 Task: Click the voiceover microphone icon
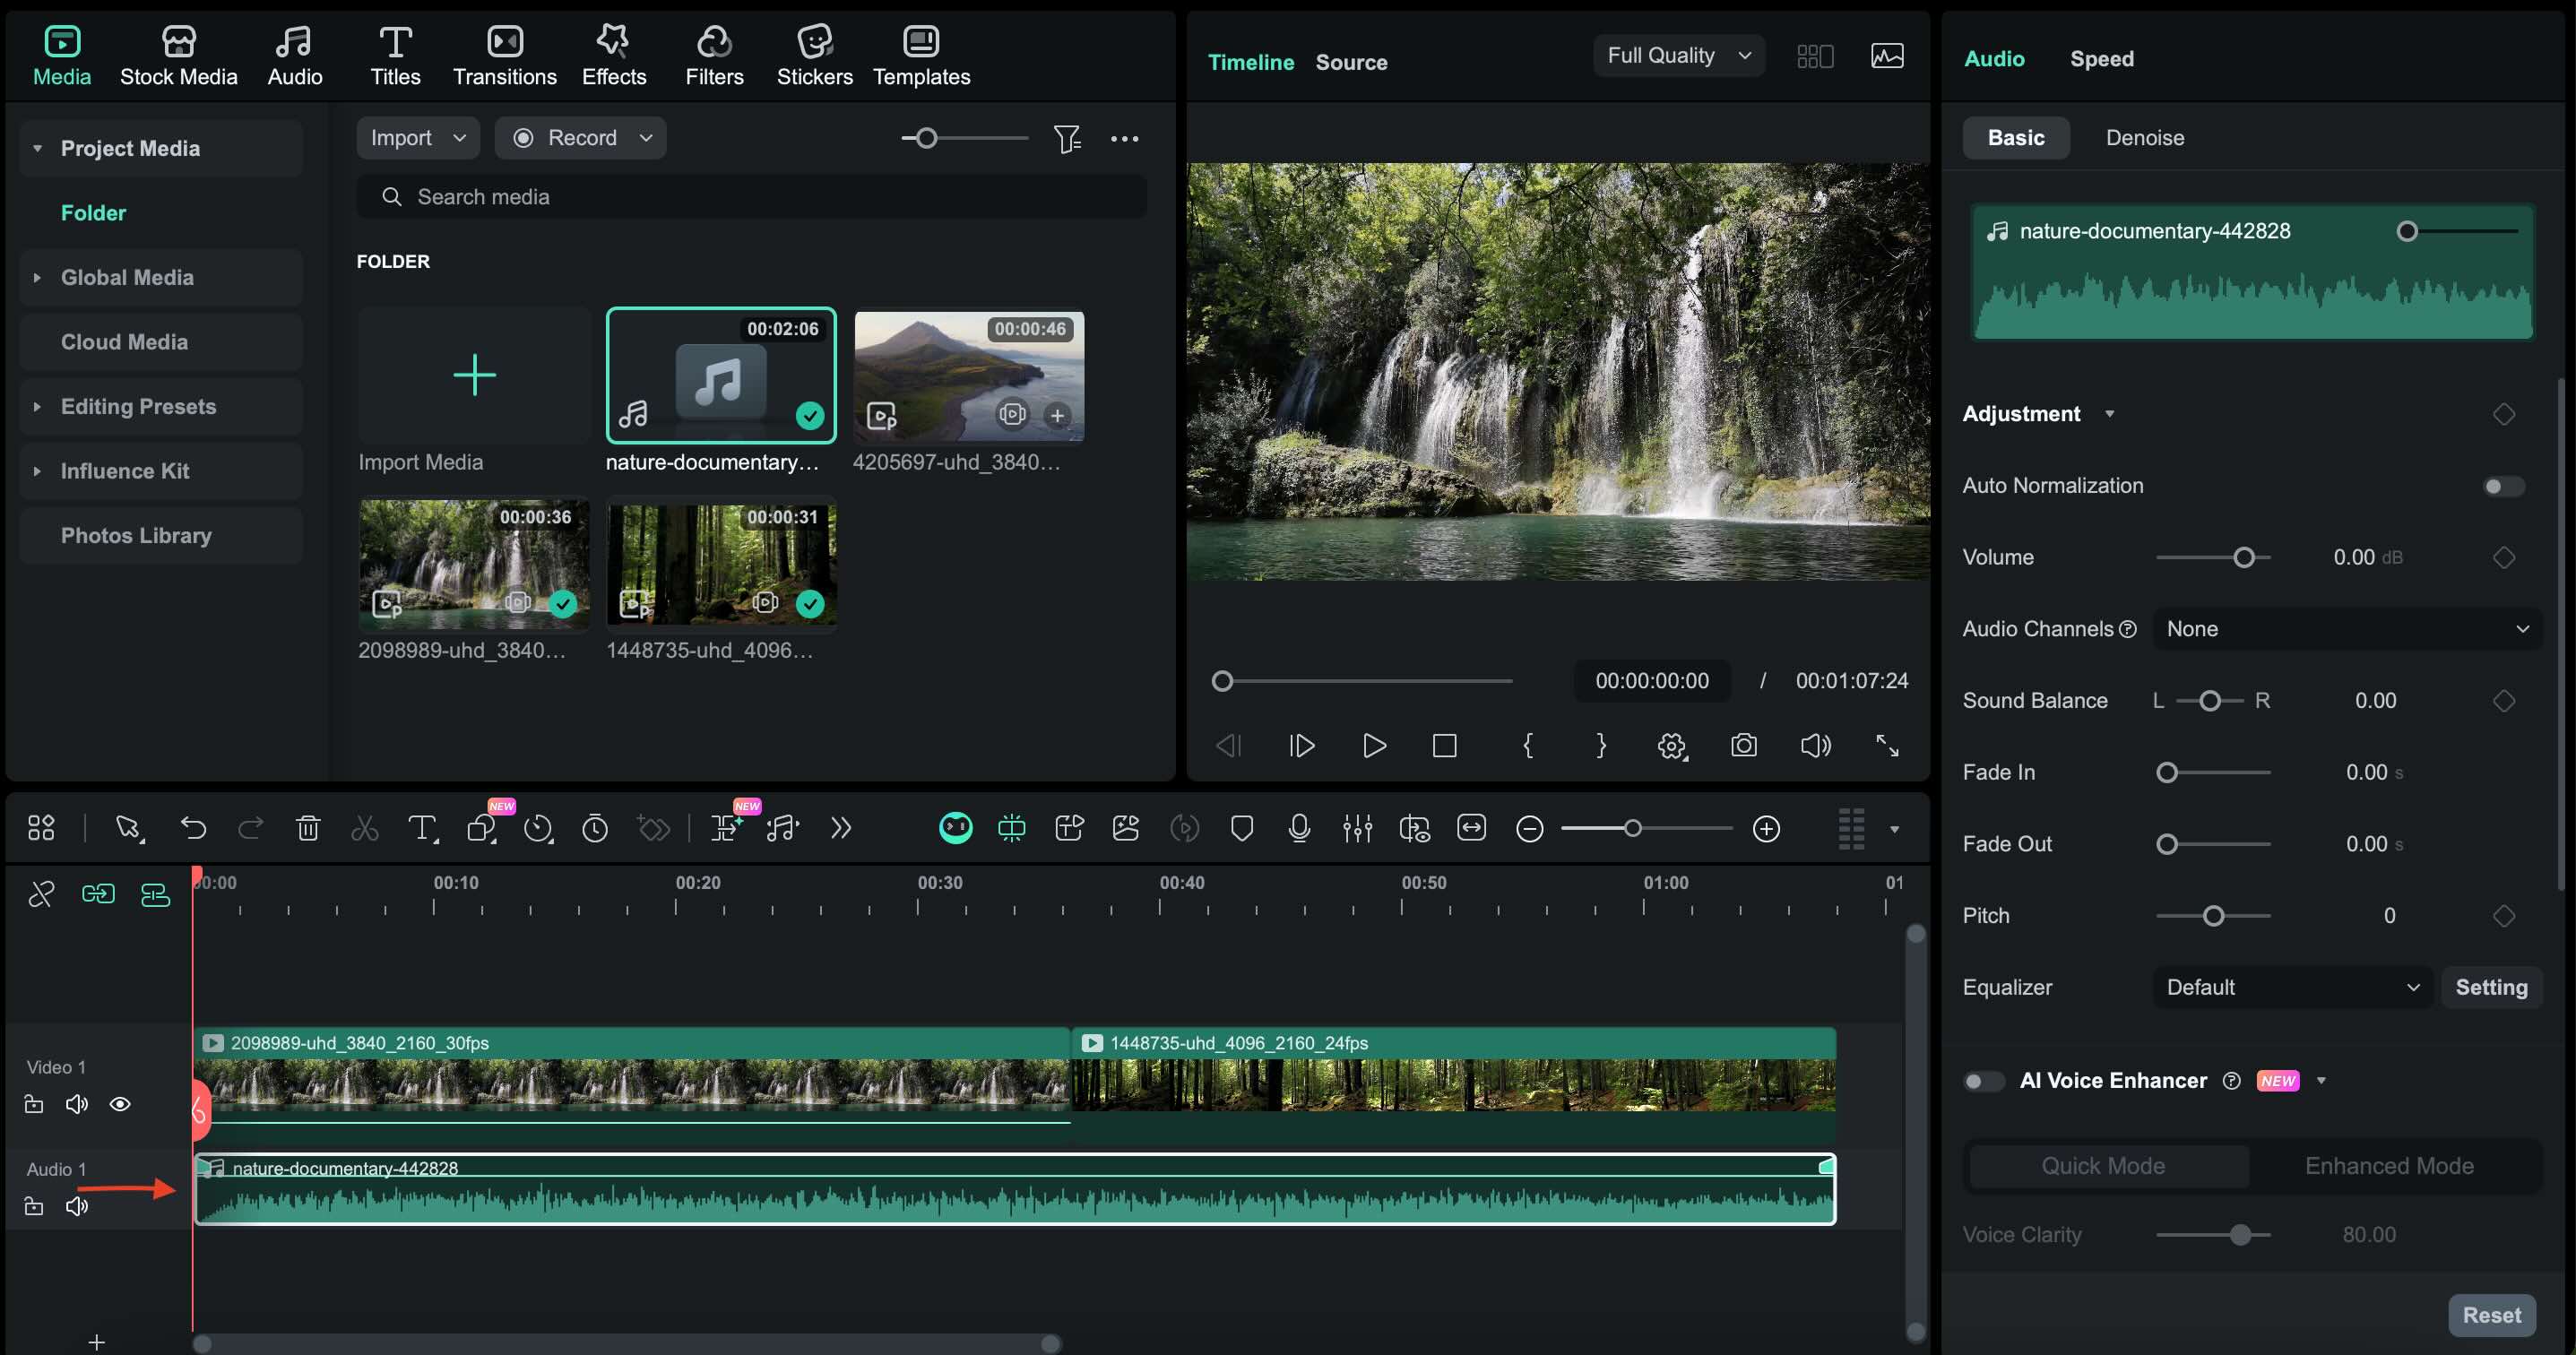coord(1299,828)
